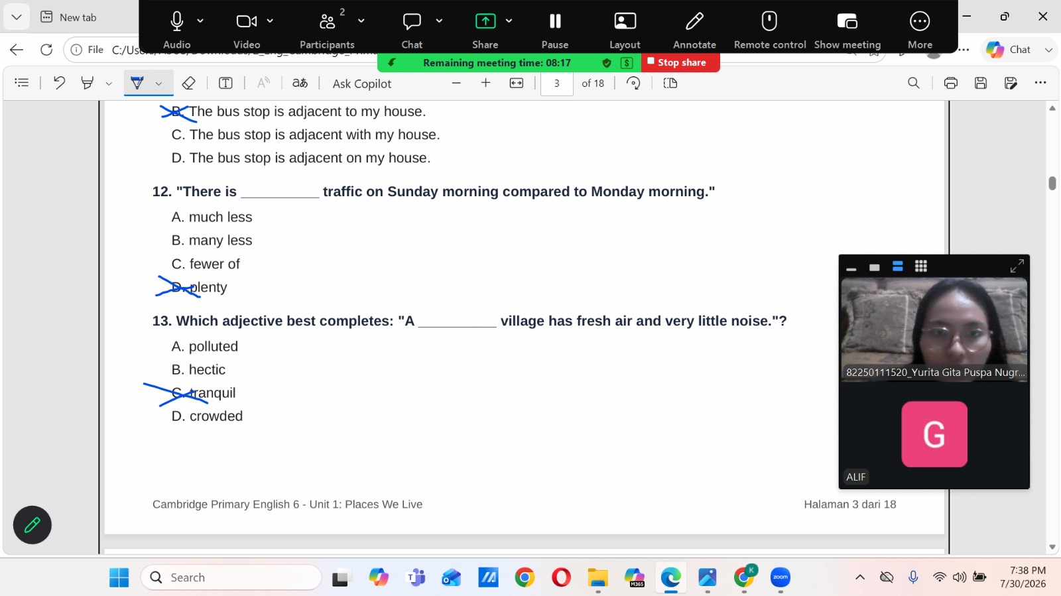Expand the Draw pen options arrow

[x=158, y=84]
